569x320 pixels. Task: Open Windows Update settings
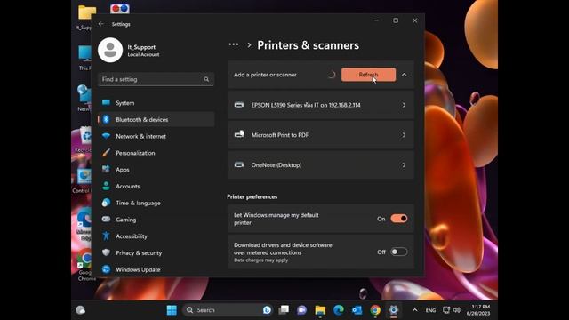(x=156, y=269)
